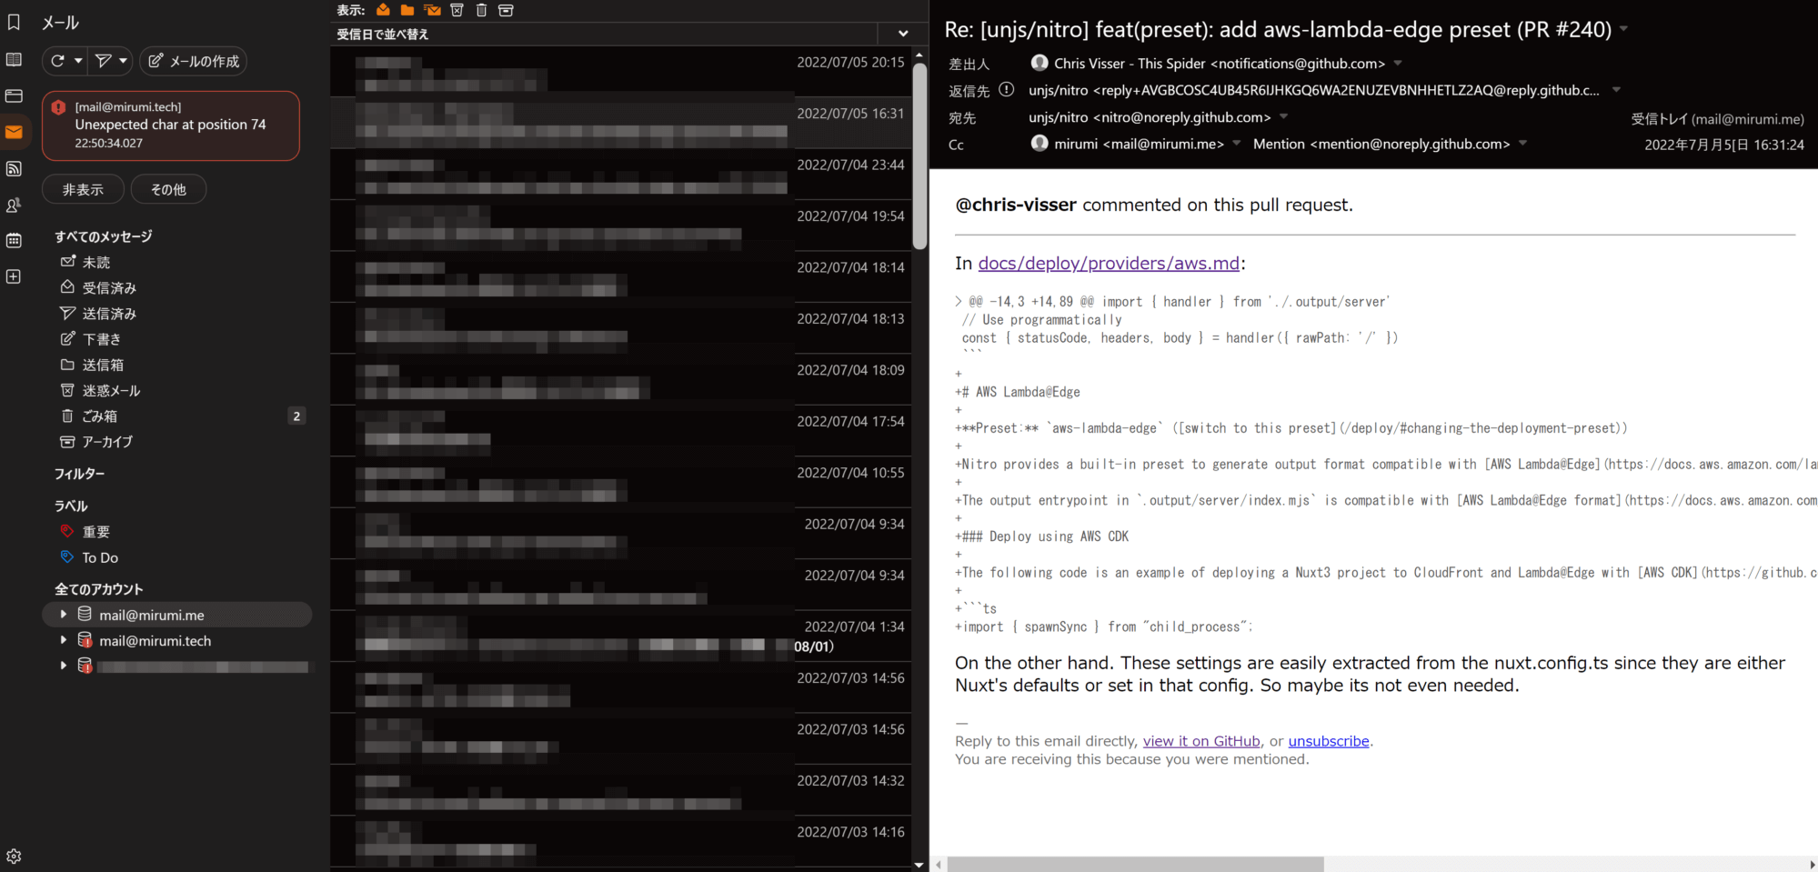
Task: Click the ごみ箱 trash bin icon
Action: tap(67, 416)
